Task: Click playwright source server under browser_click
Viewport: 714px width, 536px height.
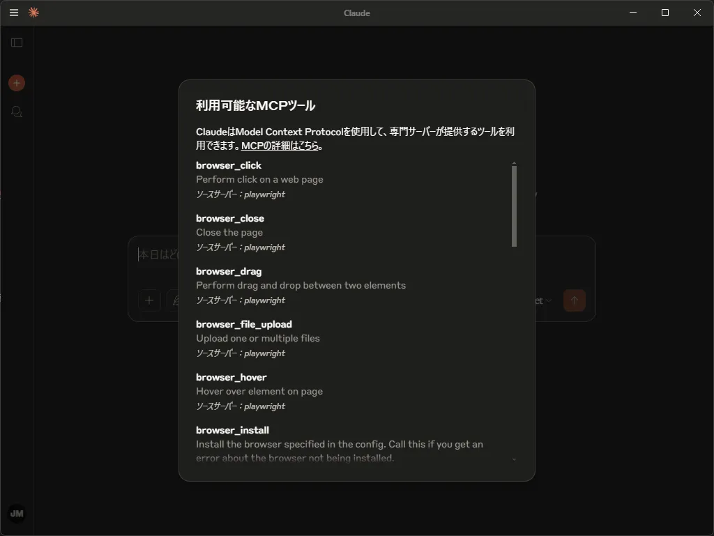Action: pos(241,194)
